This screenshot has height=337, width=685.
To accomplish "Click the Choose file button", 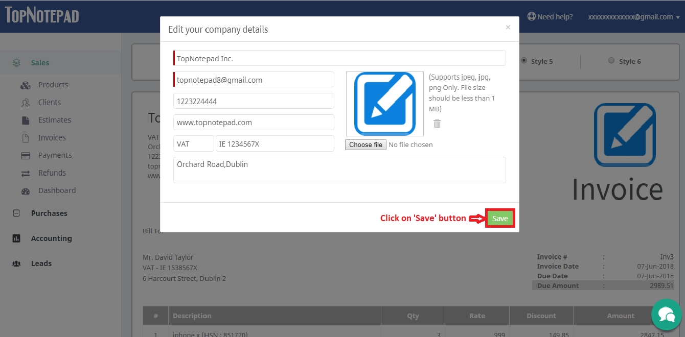I will point(366,145).
